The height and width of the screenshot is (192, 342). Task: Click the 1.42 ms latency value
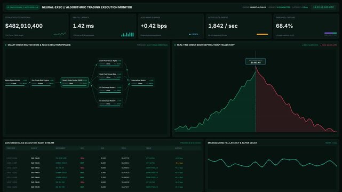(x=83, y=26)
